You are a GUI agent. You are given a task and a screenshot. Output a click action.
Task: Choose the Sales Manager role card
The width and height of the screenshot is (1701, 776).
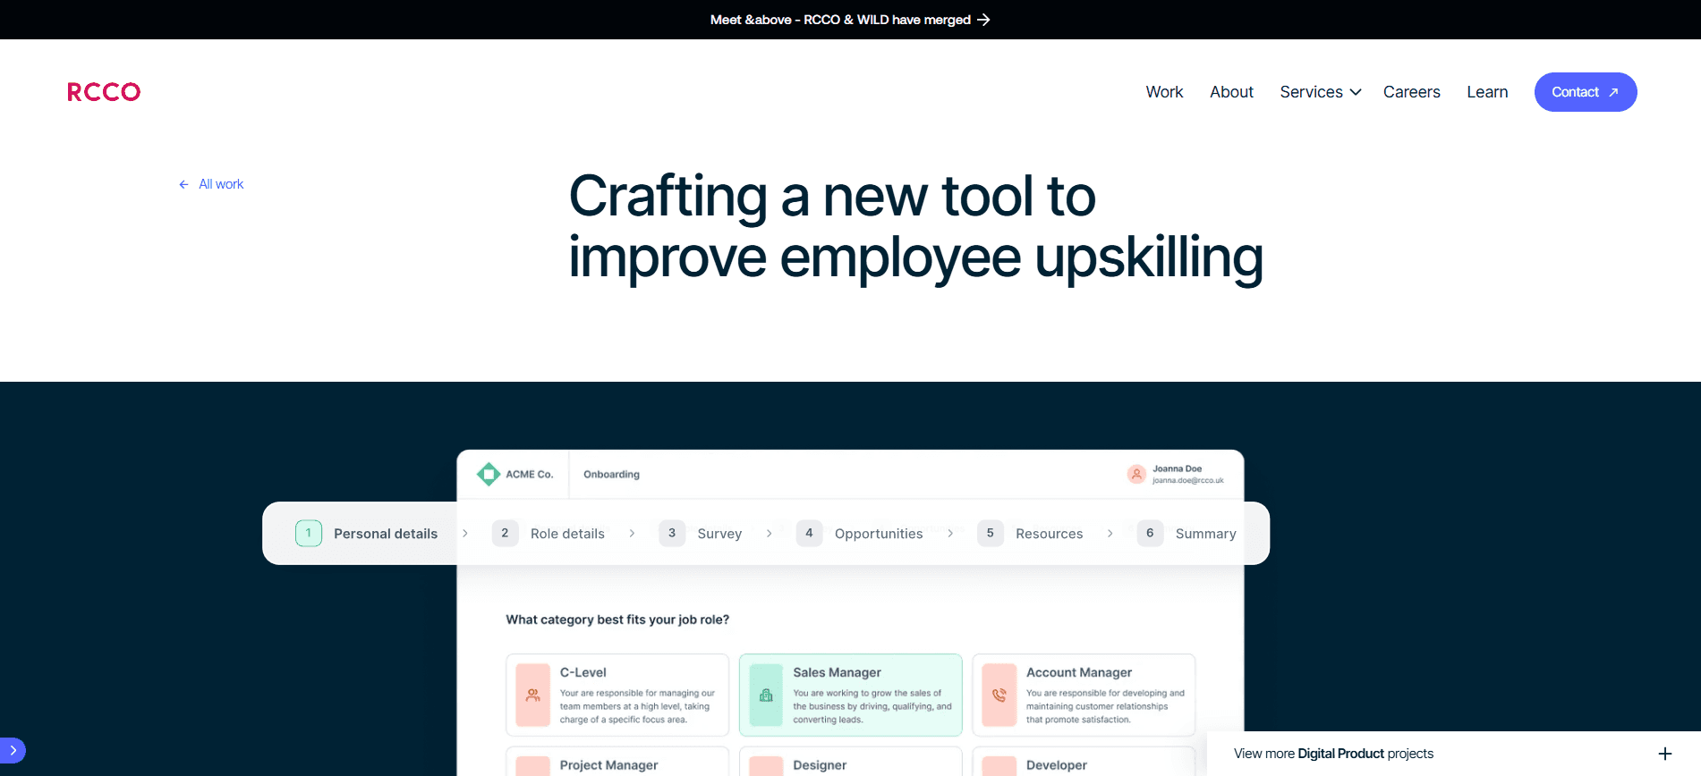(x=851, y=696)
